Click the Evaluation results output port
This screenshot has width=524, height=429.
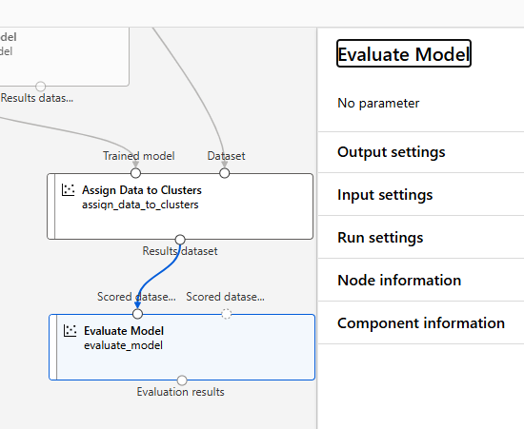point(182,380)
